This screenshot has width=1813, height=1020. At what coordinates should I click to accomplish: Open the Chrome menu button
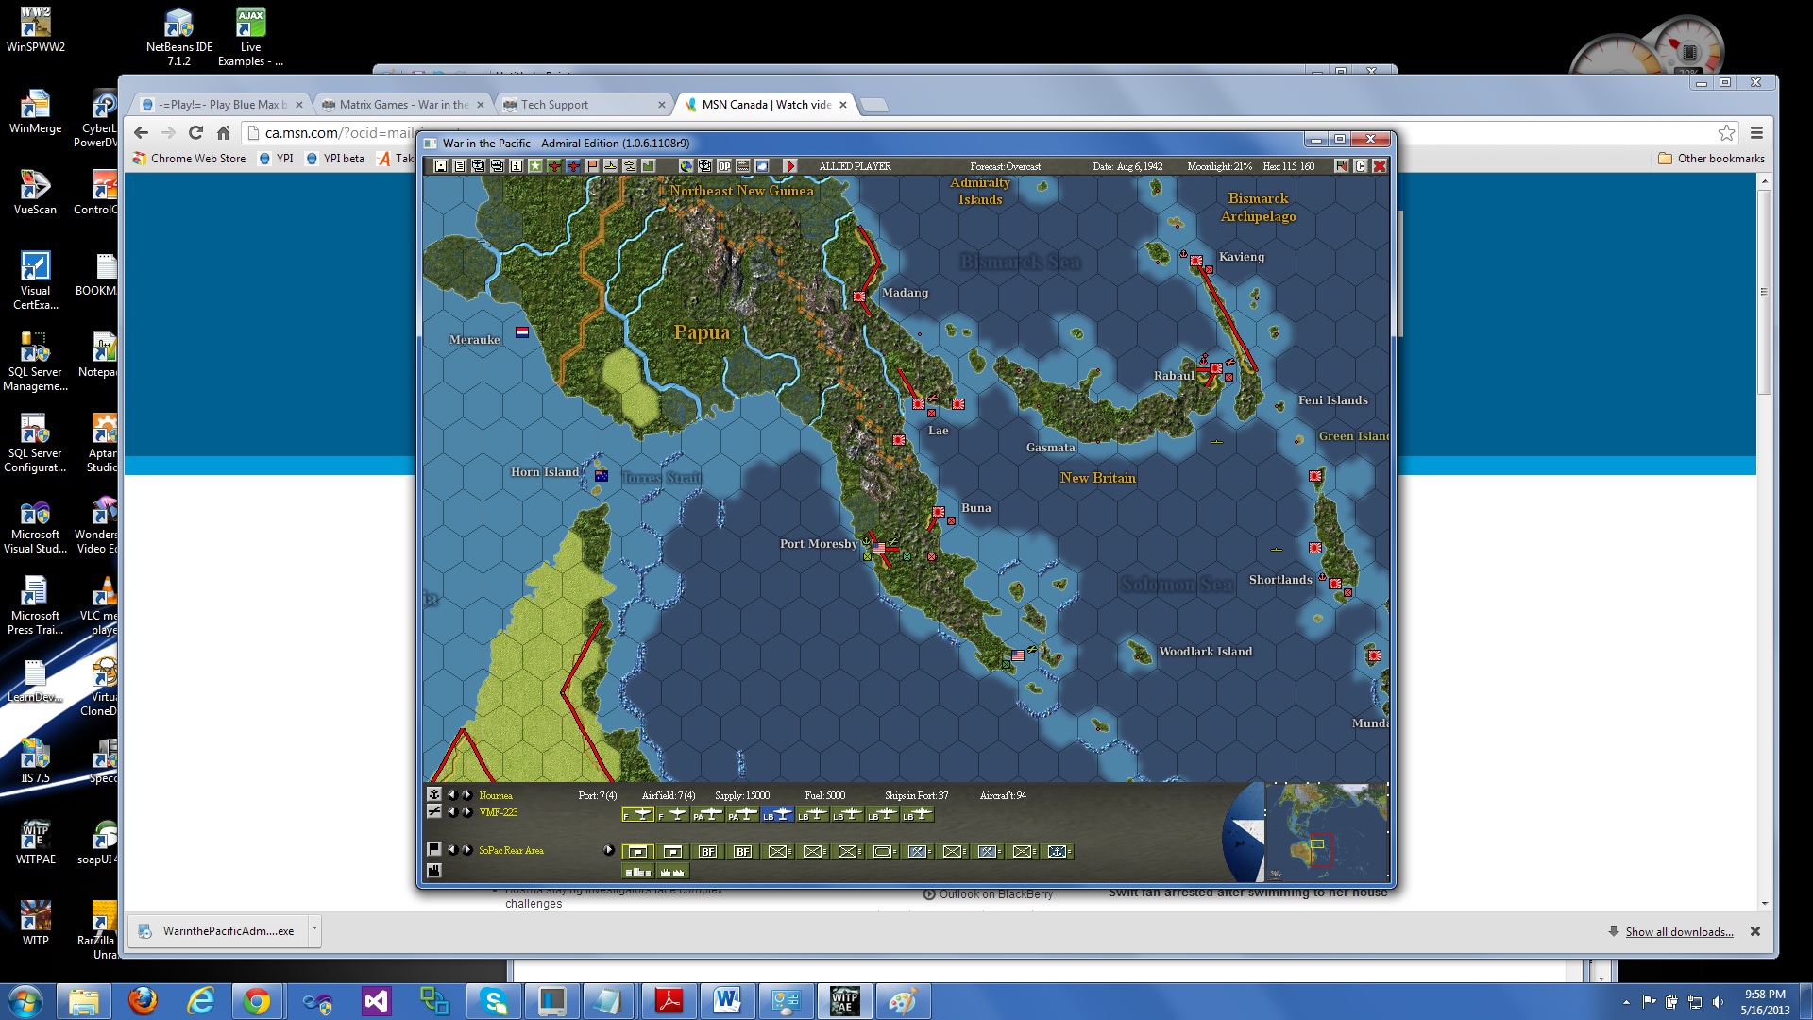[1757, 133]
